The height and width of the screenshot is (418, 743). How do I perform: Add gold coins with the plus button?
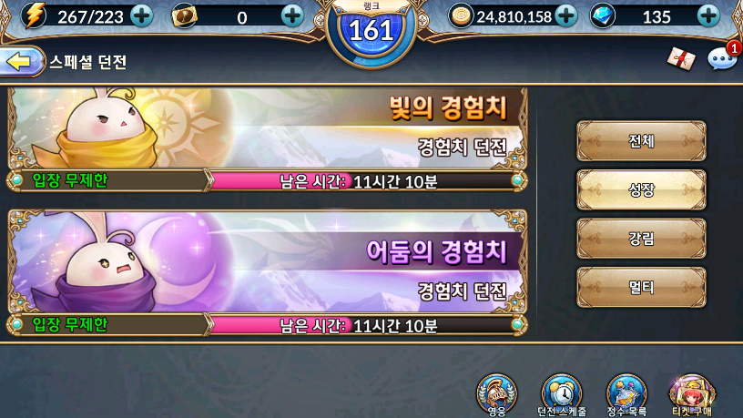[x=566, y=16]
